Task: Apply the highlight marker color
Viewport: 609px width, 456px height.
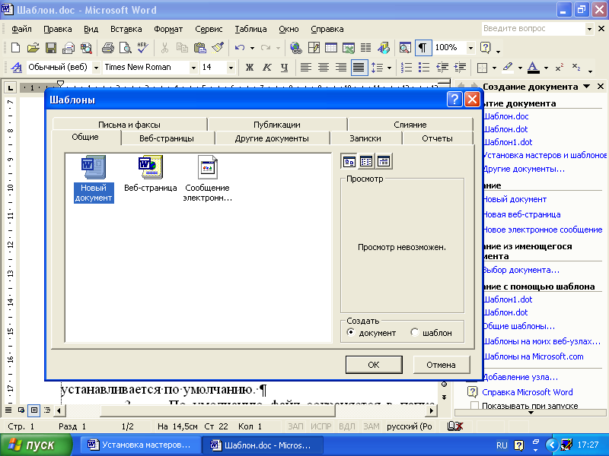Action: pos(508,68)
